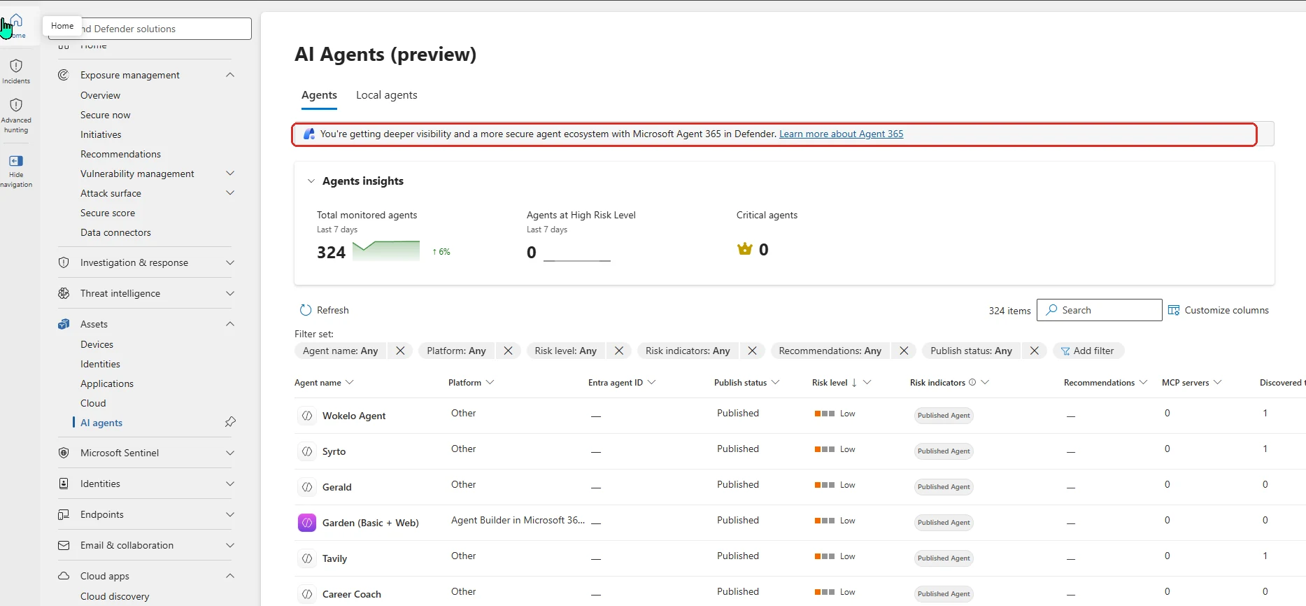This screenshot has height=606, width=1306.
Task: Open the Career Coach agent row
Action: click(352, 594)
